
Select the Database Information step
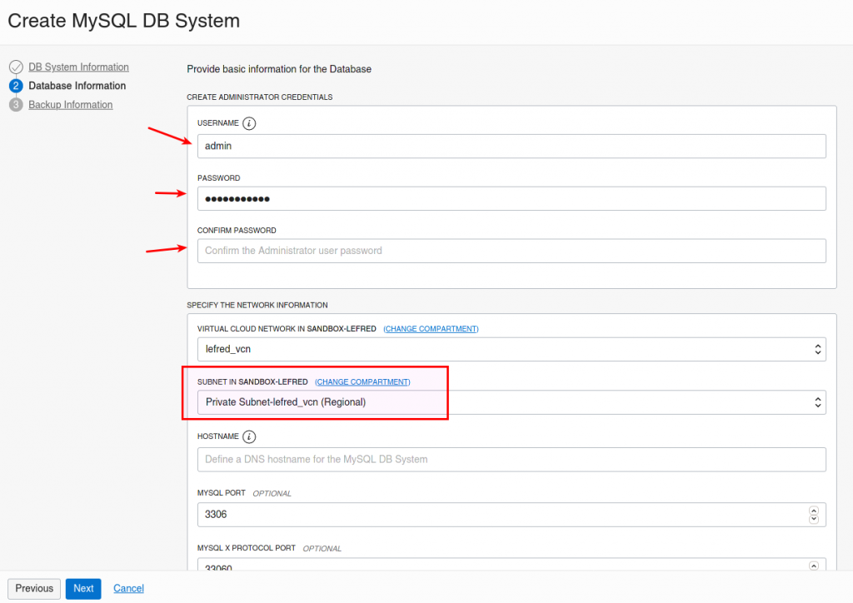point(77,86)
